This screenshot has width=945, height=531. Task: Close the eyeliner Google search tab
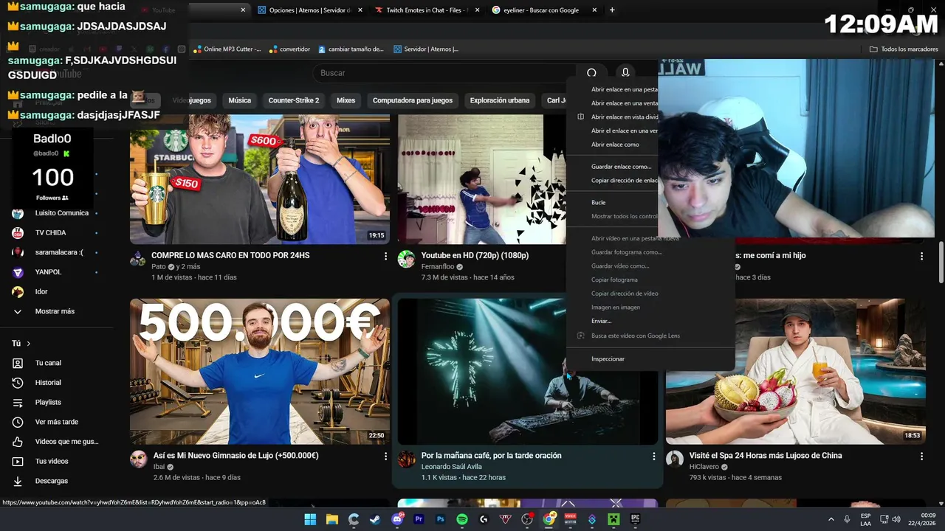pyautogui.click(x=594, y=10)
